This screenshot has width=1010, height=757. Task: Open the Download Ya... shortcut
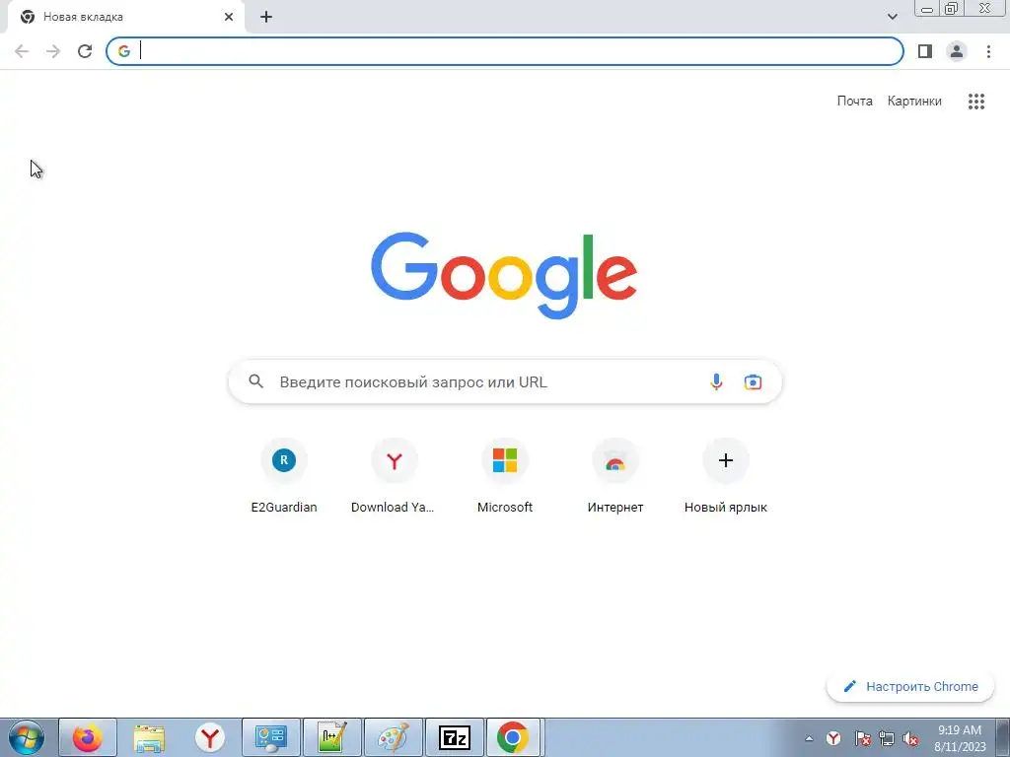tap(394, 475)
